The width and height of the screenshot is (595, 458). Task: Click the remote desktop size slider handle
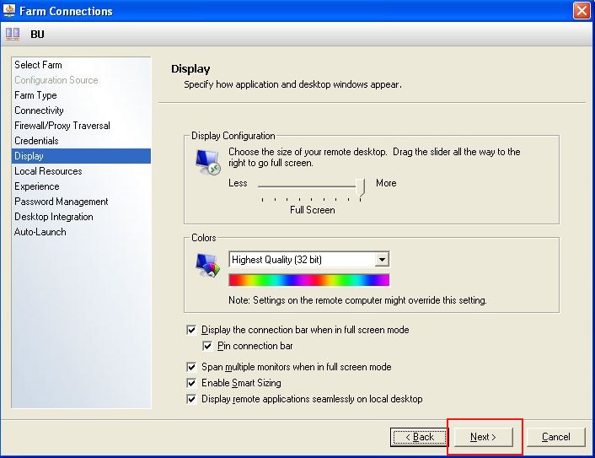pyautogui.click(x=362, y=186)
